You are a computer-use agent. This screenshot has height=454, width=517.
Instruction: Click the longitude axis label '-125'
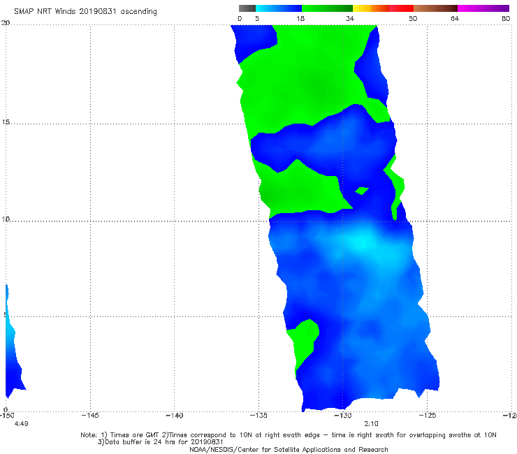(428, 416)
